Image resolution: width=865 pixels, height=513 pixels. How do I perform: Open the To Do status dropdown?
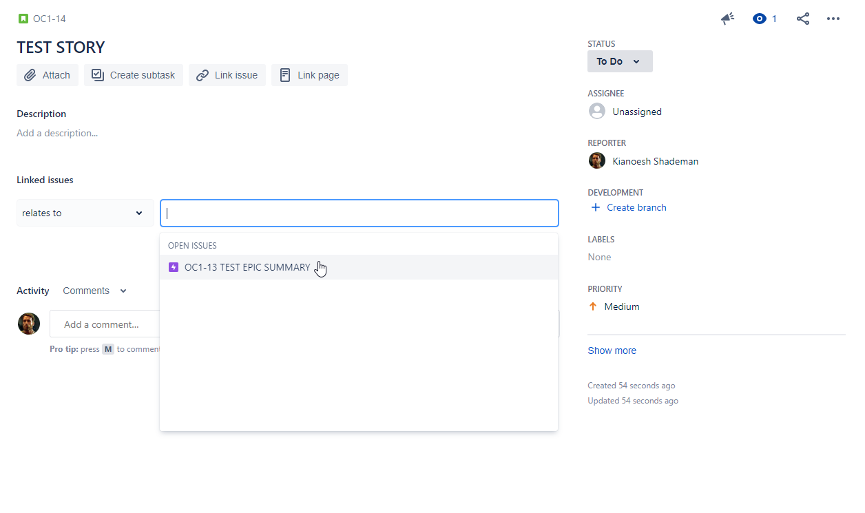tap(619, 61)
